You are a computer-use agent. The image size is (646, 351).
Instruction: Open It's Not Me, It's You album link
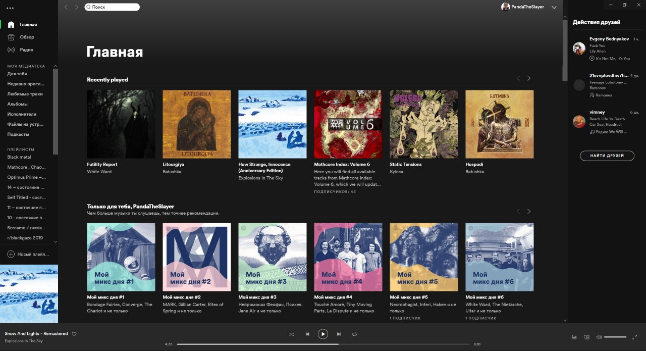(x=613, y=59)
